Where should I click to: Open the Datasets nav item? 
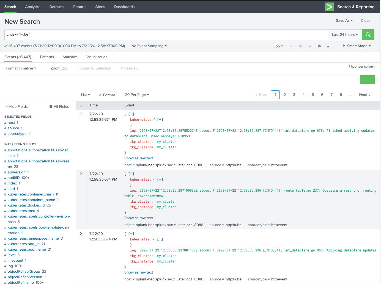coord(57,7)
